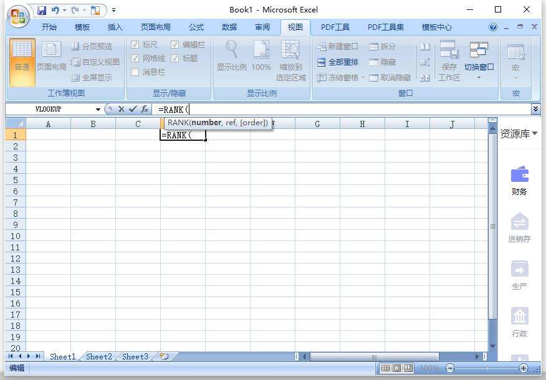Click 隐藏 hide window
The image size is (546, 380).
tap(382, 62)
